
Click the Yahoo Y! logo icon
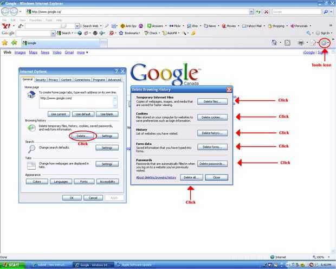(6, 26)
